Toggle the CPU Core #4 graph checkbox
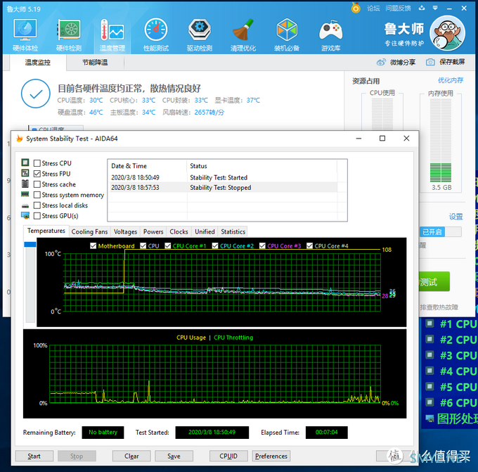Image resolution: width=478 pixels, height=472 pixels. [309, 245]
